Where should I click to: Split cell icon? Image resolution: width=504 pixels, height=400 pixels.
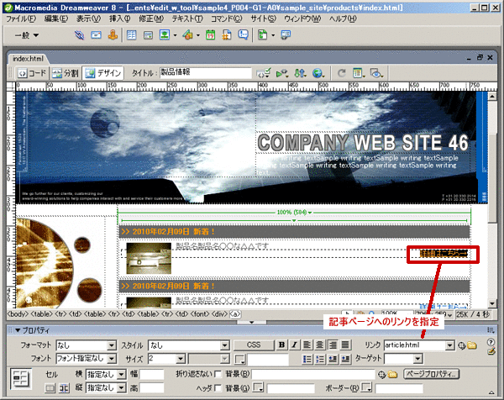(x=65, y=388)
